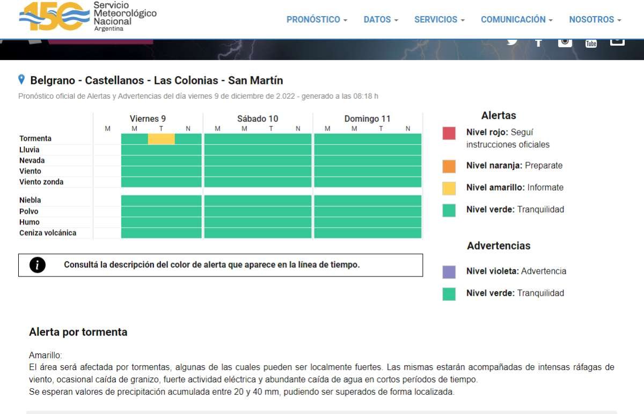Open the Instagram camera icon
This screenshot has height=414, width=644.
click(565, 42)
